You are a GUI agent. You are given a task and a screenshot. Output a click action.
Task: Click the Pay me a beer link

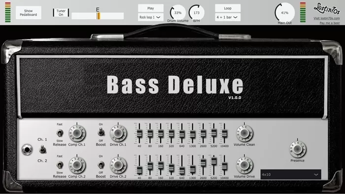pyautogui.click(x=330, y=23)
